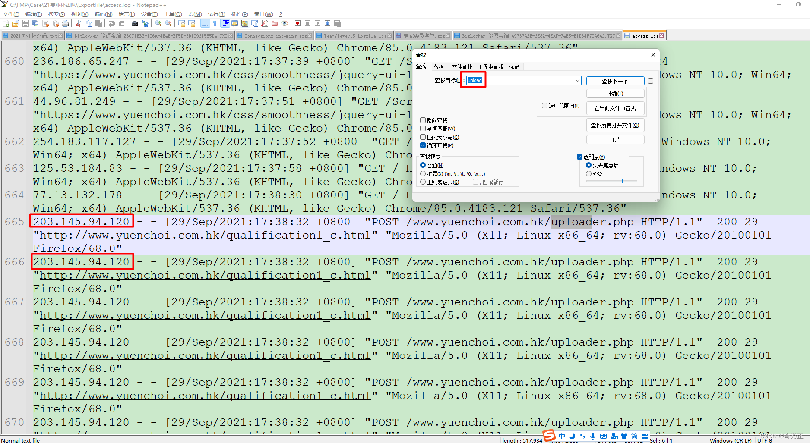Toggle the Indent guide toolbar icon
Screen dimensions: 810x443
225,23
